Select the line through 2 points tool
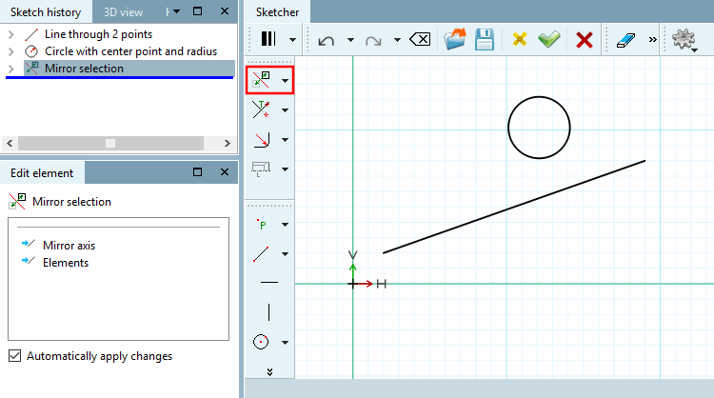 pyautogui.click(x=261, y=254)
